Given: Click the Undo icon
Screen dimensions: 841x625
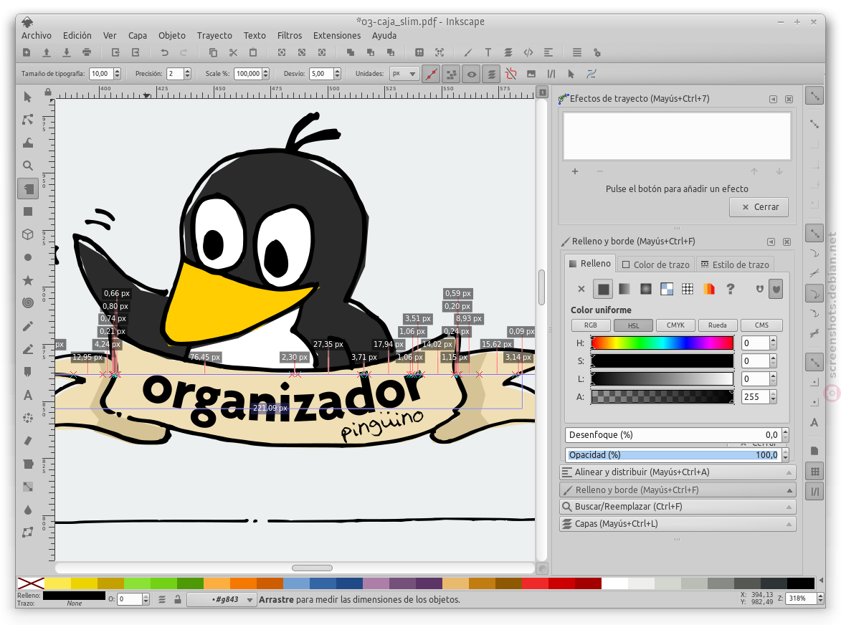Looking at the screenshot, I should 164,52.
